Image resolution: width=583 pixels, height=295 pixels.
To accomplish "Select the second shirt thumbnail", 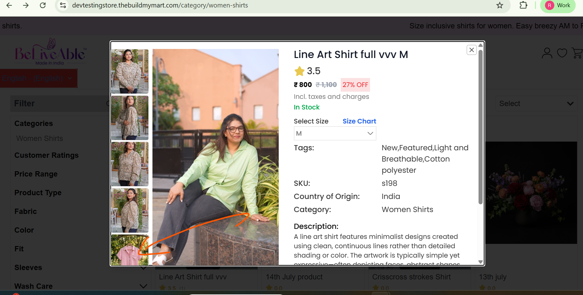I will [130, 118].
